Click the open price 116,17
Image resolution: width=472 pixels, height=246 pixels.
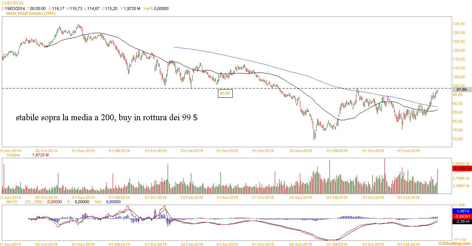(x=58, y=8)
